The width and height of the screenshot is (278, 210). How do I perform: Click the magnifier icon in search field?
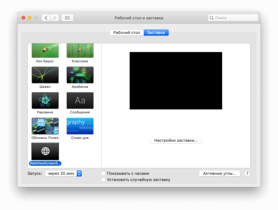pyautogui.click(x=212, y=18)
